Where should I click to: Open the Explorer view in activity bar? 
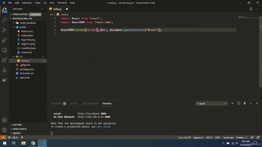click(5, 10)
